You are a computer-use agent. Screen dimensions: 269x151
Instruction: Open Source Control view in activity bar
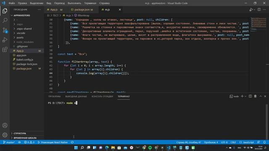pos(5,30)
